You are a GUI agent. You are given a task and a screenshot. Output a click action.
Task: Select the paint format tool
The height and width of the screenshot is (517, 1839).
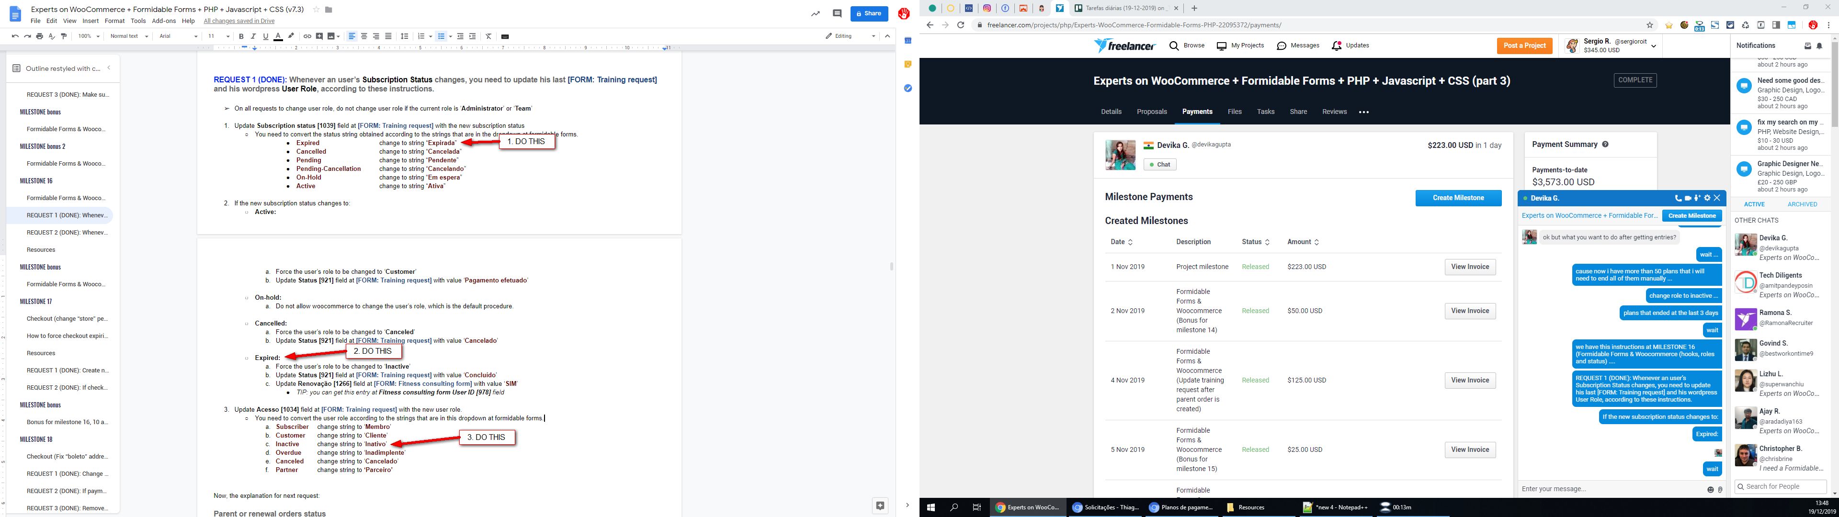point(64,36)
